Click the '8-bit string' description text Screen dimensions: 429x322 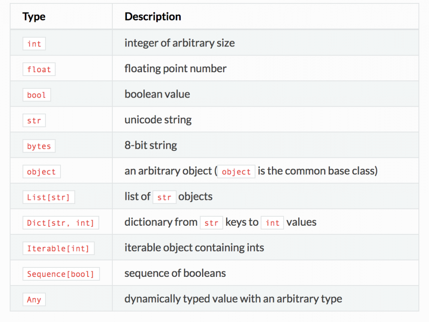point(151,145)
